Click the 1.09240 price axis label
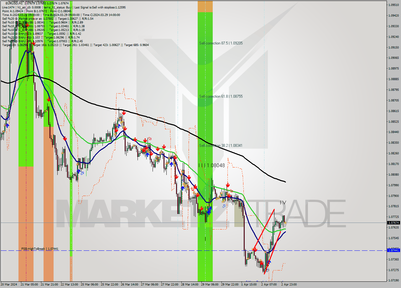This screenshot has height=288, width=401. coord(393,37)
